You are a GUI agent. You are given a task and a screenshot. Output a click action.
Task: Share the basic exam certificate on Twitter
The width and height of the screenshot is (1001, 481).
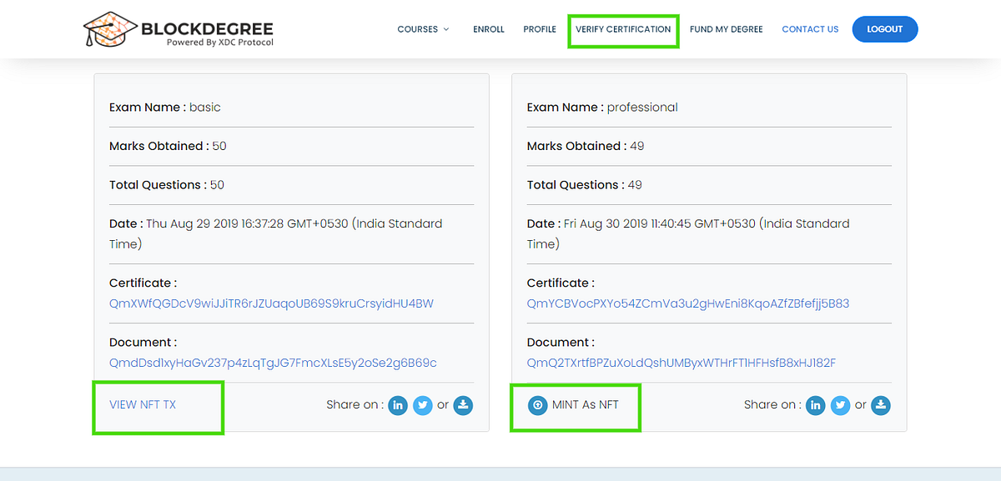click(x=423, y=405)
